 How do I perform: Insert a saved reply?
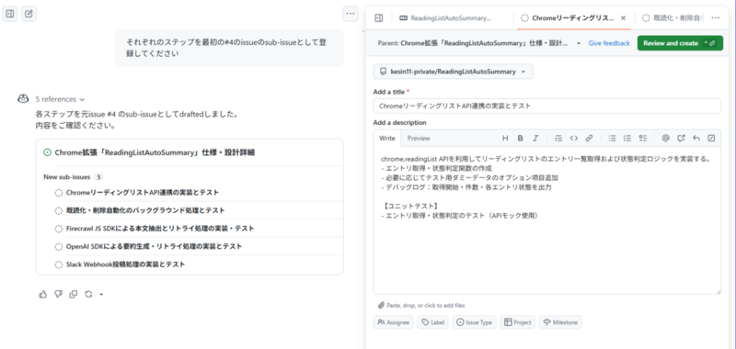[x=696, y=138]
